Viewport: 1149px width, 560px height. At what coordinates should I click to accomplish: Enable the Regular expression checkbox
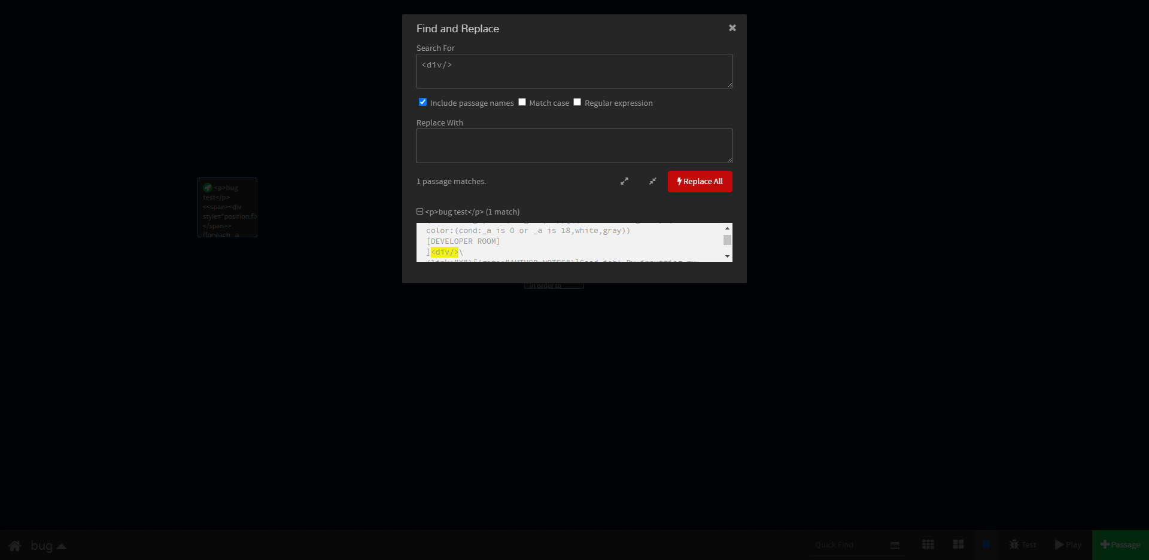pos(577,102)
